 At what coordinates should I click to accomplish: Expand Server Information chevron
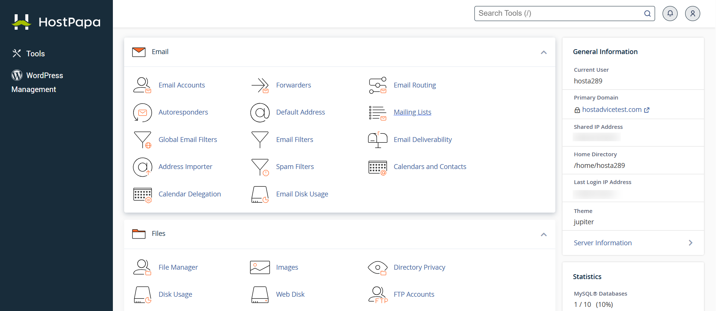[690, 243]
